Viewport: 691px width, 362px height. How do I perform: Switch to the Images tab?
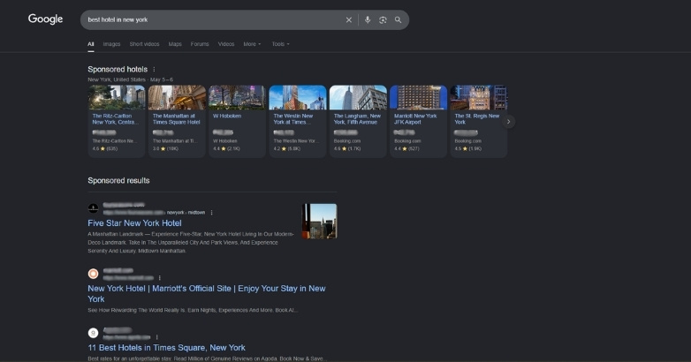tap(111, 44)
